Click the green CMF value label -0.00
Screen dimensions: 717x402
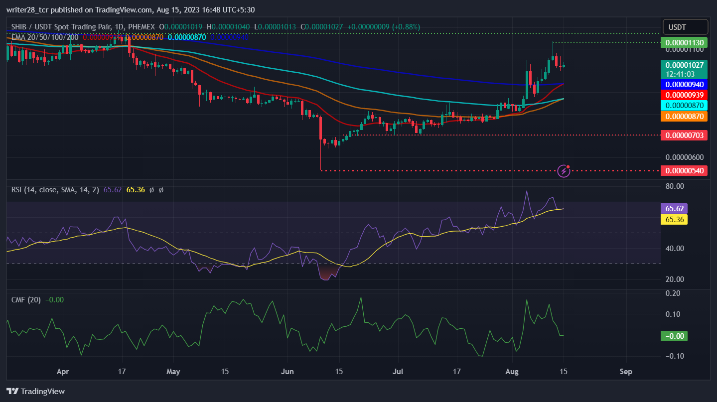coord(674,336)
